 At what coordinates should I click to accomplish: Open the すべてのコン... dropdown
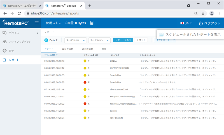tap(99, 40)
